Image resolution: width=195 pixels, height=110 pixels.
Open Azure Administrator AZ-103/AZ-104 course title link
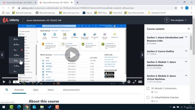44,20
